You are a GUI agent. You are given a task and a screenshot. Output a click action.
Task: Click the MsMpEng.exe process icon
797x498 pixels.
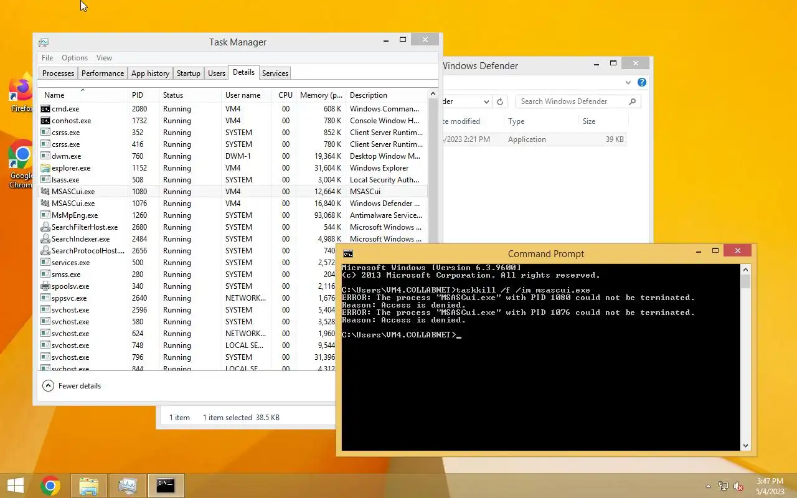pyautogui.click(x=45, y=215)
